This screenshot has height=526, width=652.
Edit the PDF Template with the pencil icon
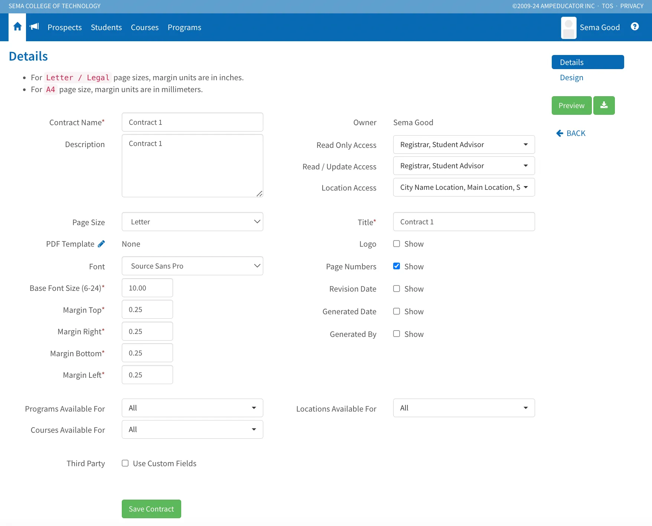click(101, 244)
